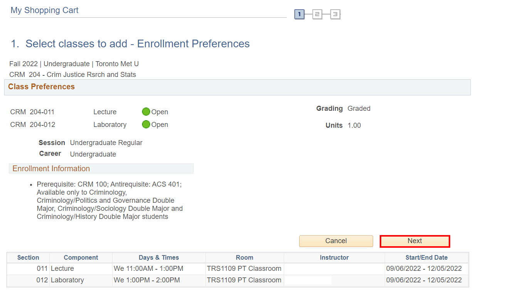Viewport: 505px width, 297px height.
Task: Click the Start/End Date column header
Action: 426,258
